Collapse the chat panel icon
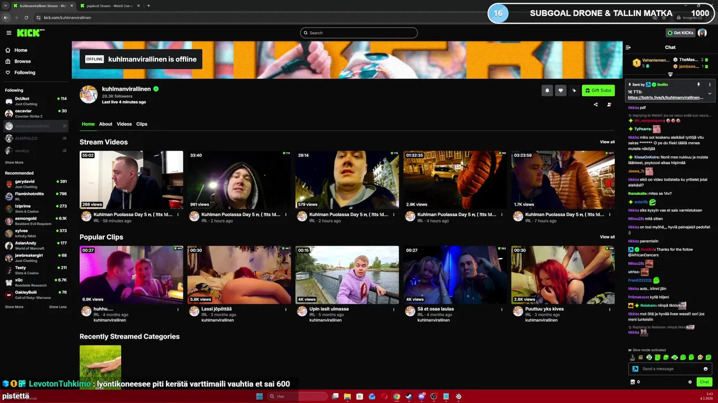The width and height of the screenshot is (718, 403). (x=628, y=48)
